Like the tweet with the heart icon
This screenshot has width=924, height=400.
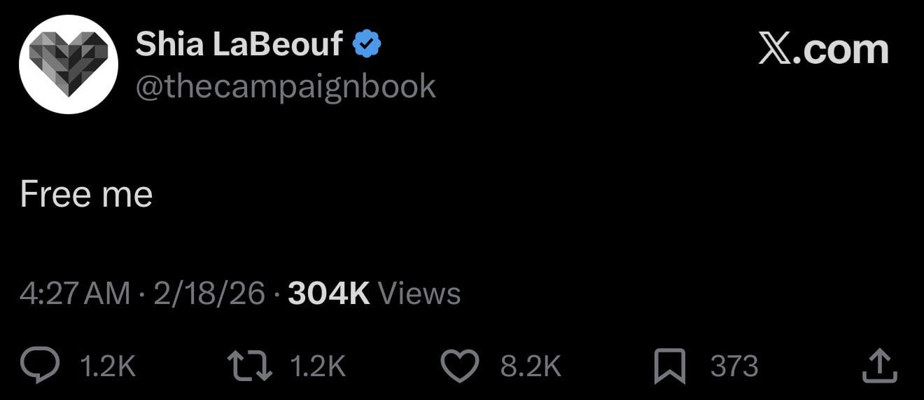(461, 366)
